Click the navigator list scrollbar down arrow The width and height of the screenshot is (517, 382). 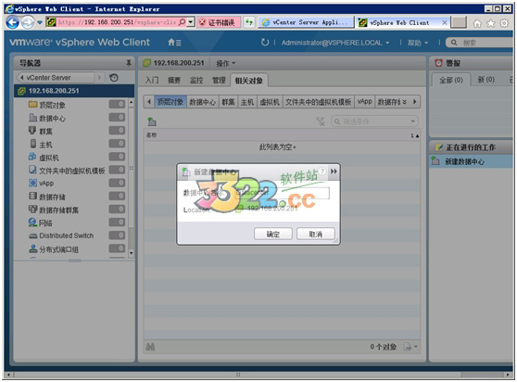pos(132,253)
